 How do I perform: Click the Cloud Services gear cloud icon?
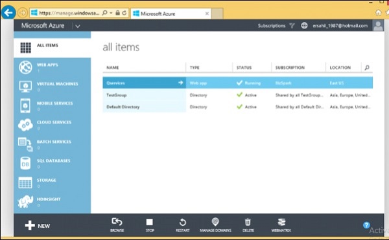25,125
